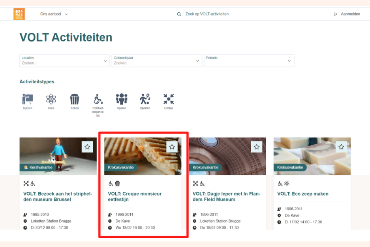The image size is (370, 247).
Task: Open VOLT: Croque monsieur eetfestijn link
Action: pos(135,196)
